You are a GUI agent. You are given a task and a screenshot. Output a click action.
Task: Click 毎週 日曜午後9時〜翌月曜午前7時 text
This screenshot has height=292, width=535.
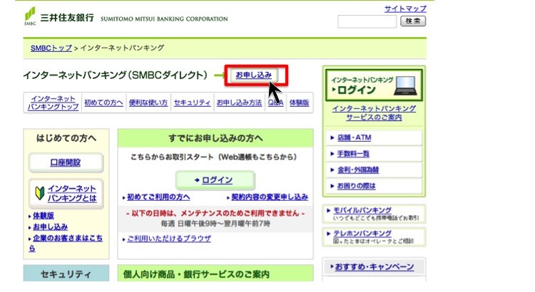215,224
